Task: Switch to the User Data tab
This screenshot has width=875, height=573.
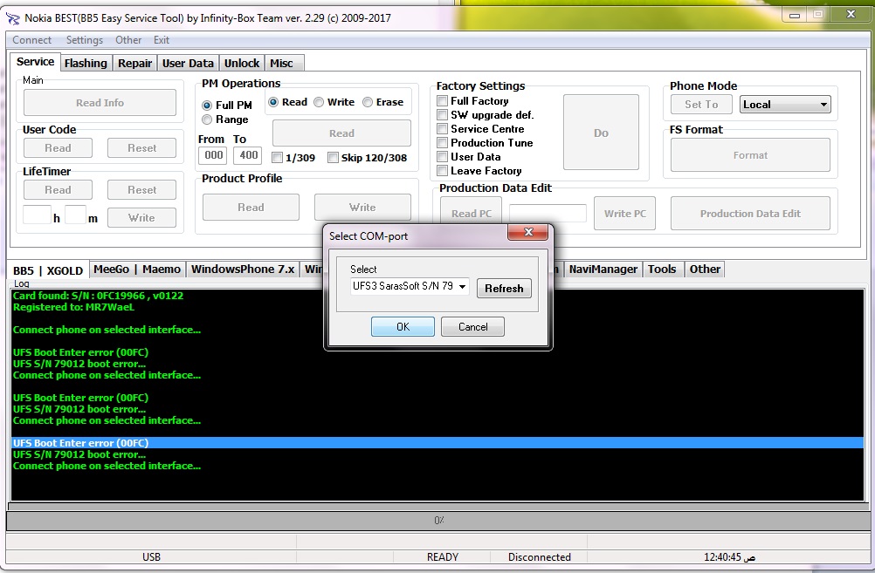Action: click(188, 63)
